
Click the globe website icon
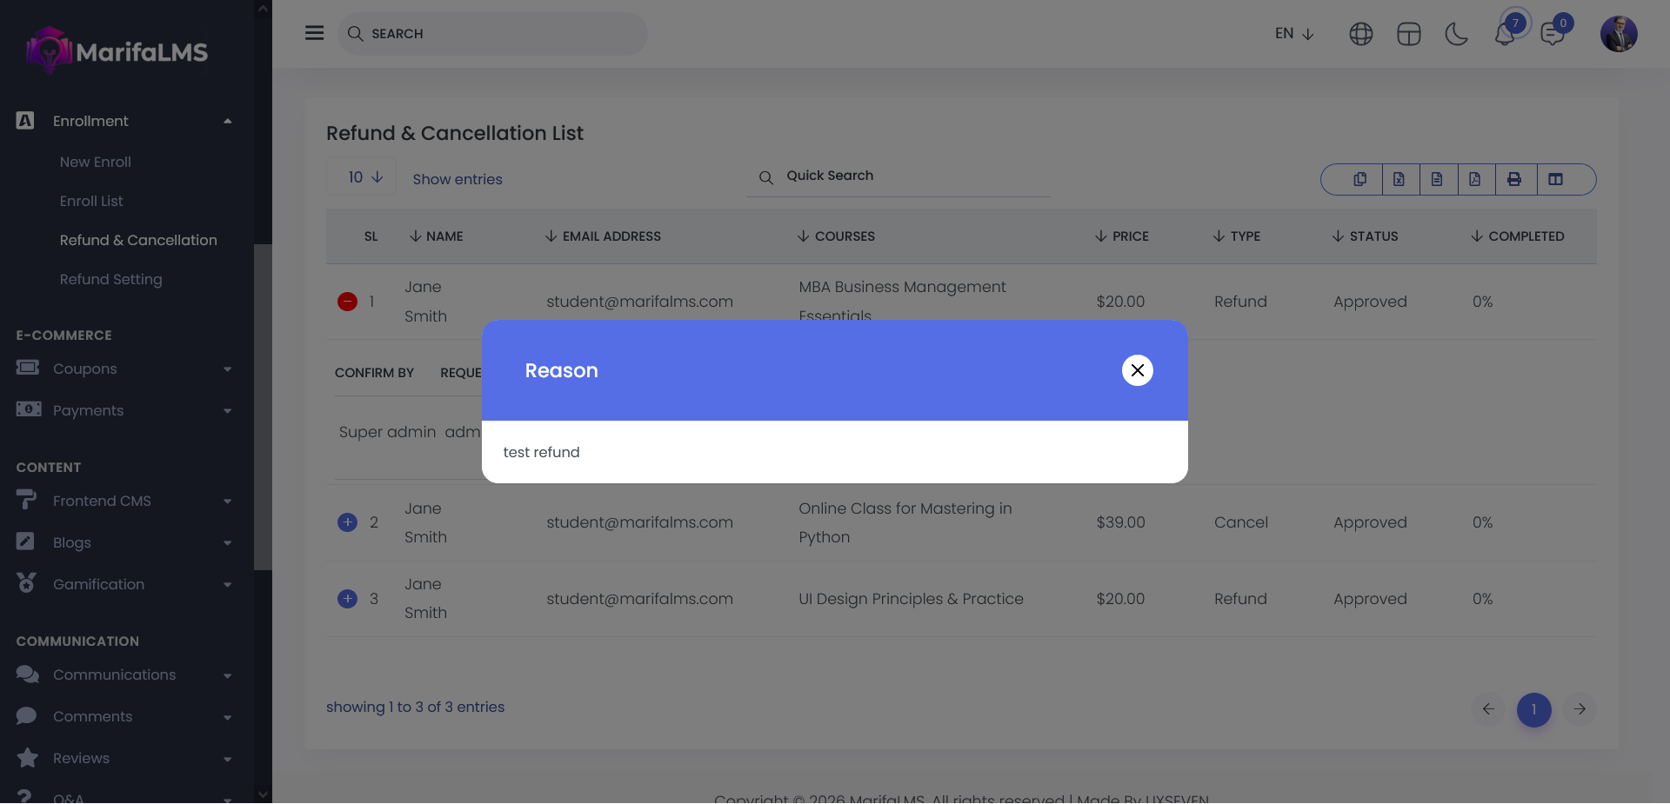1360,34
